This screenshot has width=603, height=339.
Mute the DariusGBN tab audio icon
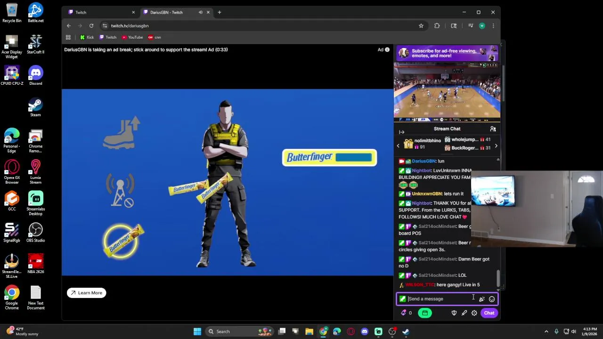(x=201, y=12)
